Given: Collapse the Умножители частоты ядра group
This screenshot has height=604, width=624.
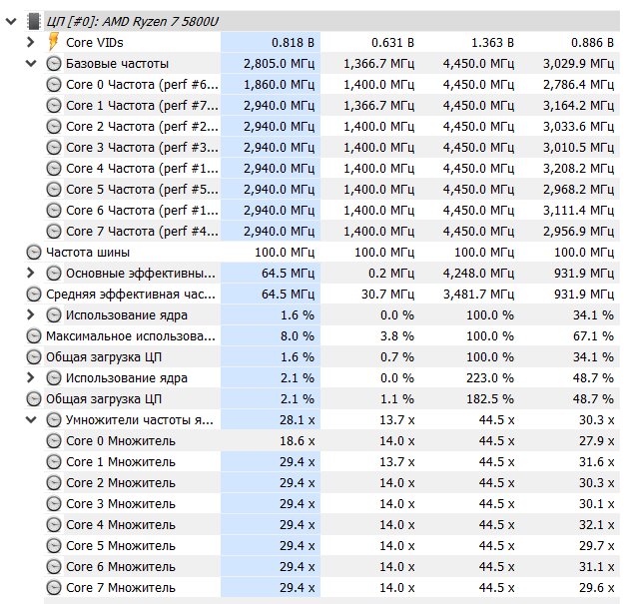Looking at the screenshot, I should click(x=31, y=419).
